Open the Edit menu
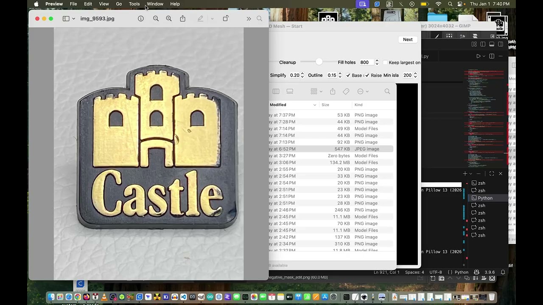 point(88,4)
